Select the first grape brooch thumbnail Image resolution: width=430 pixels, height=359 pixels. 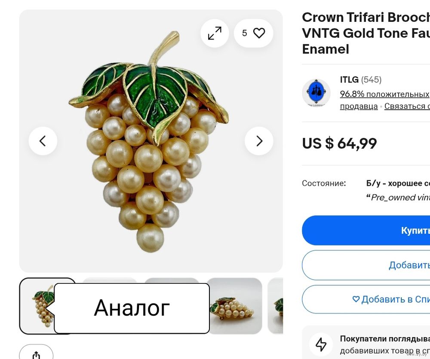coord(37,306)
